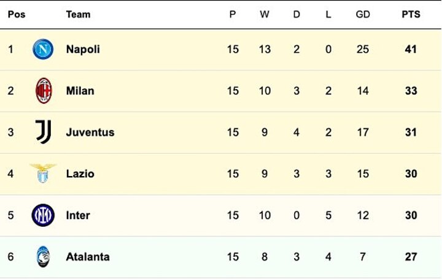Click the Atalanta club crest icon
This screenshot has width=442, height=279.
[43, 256]
